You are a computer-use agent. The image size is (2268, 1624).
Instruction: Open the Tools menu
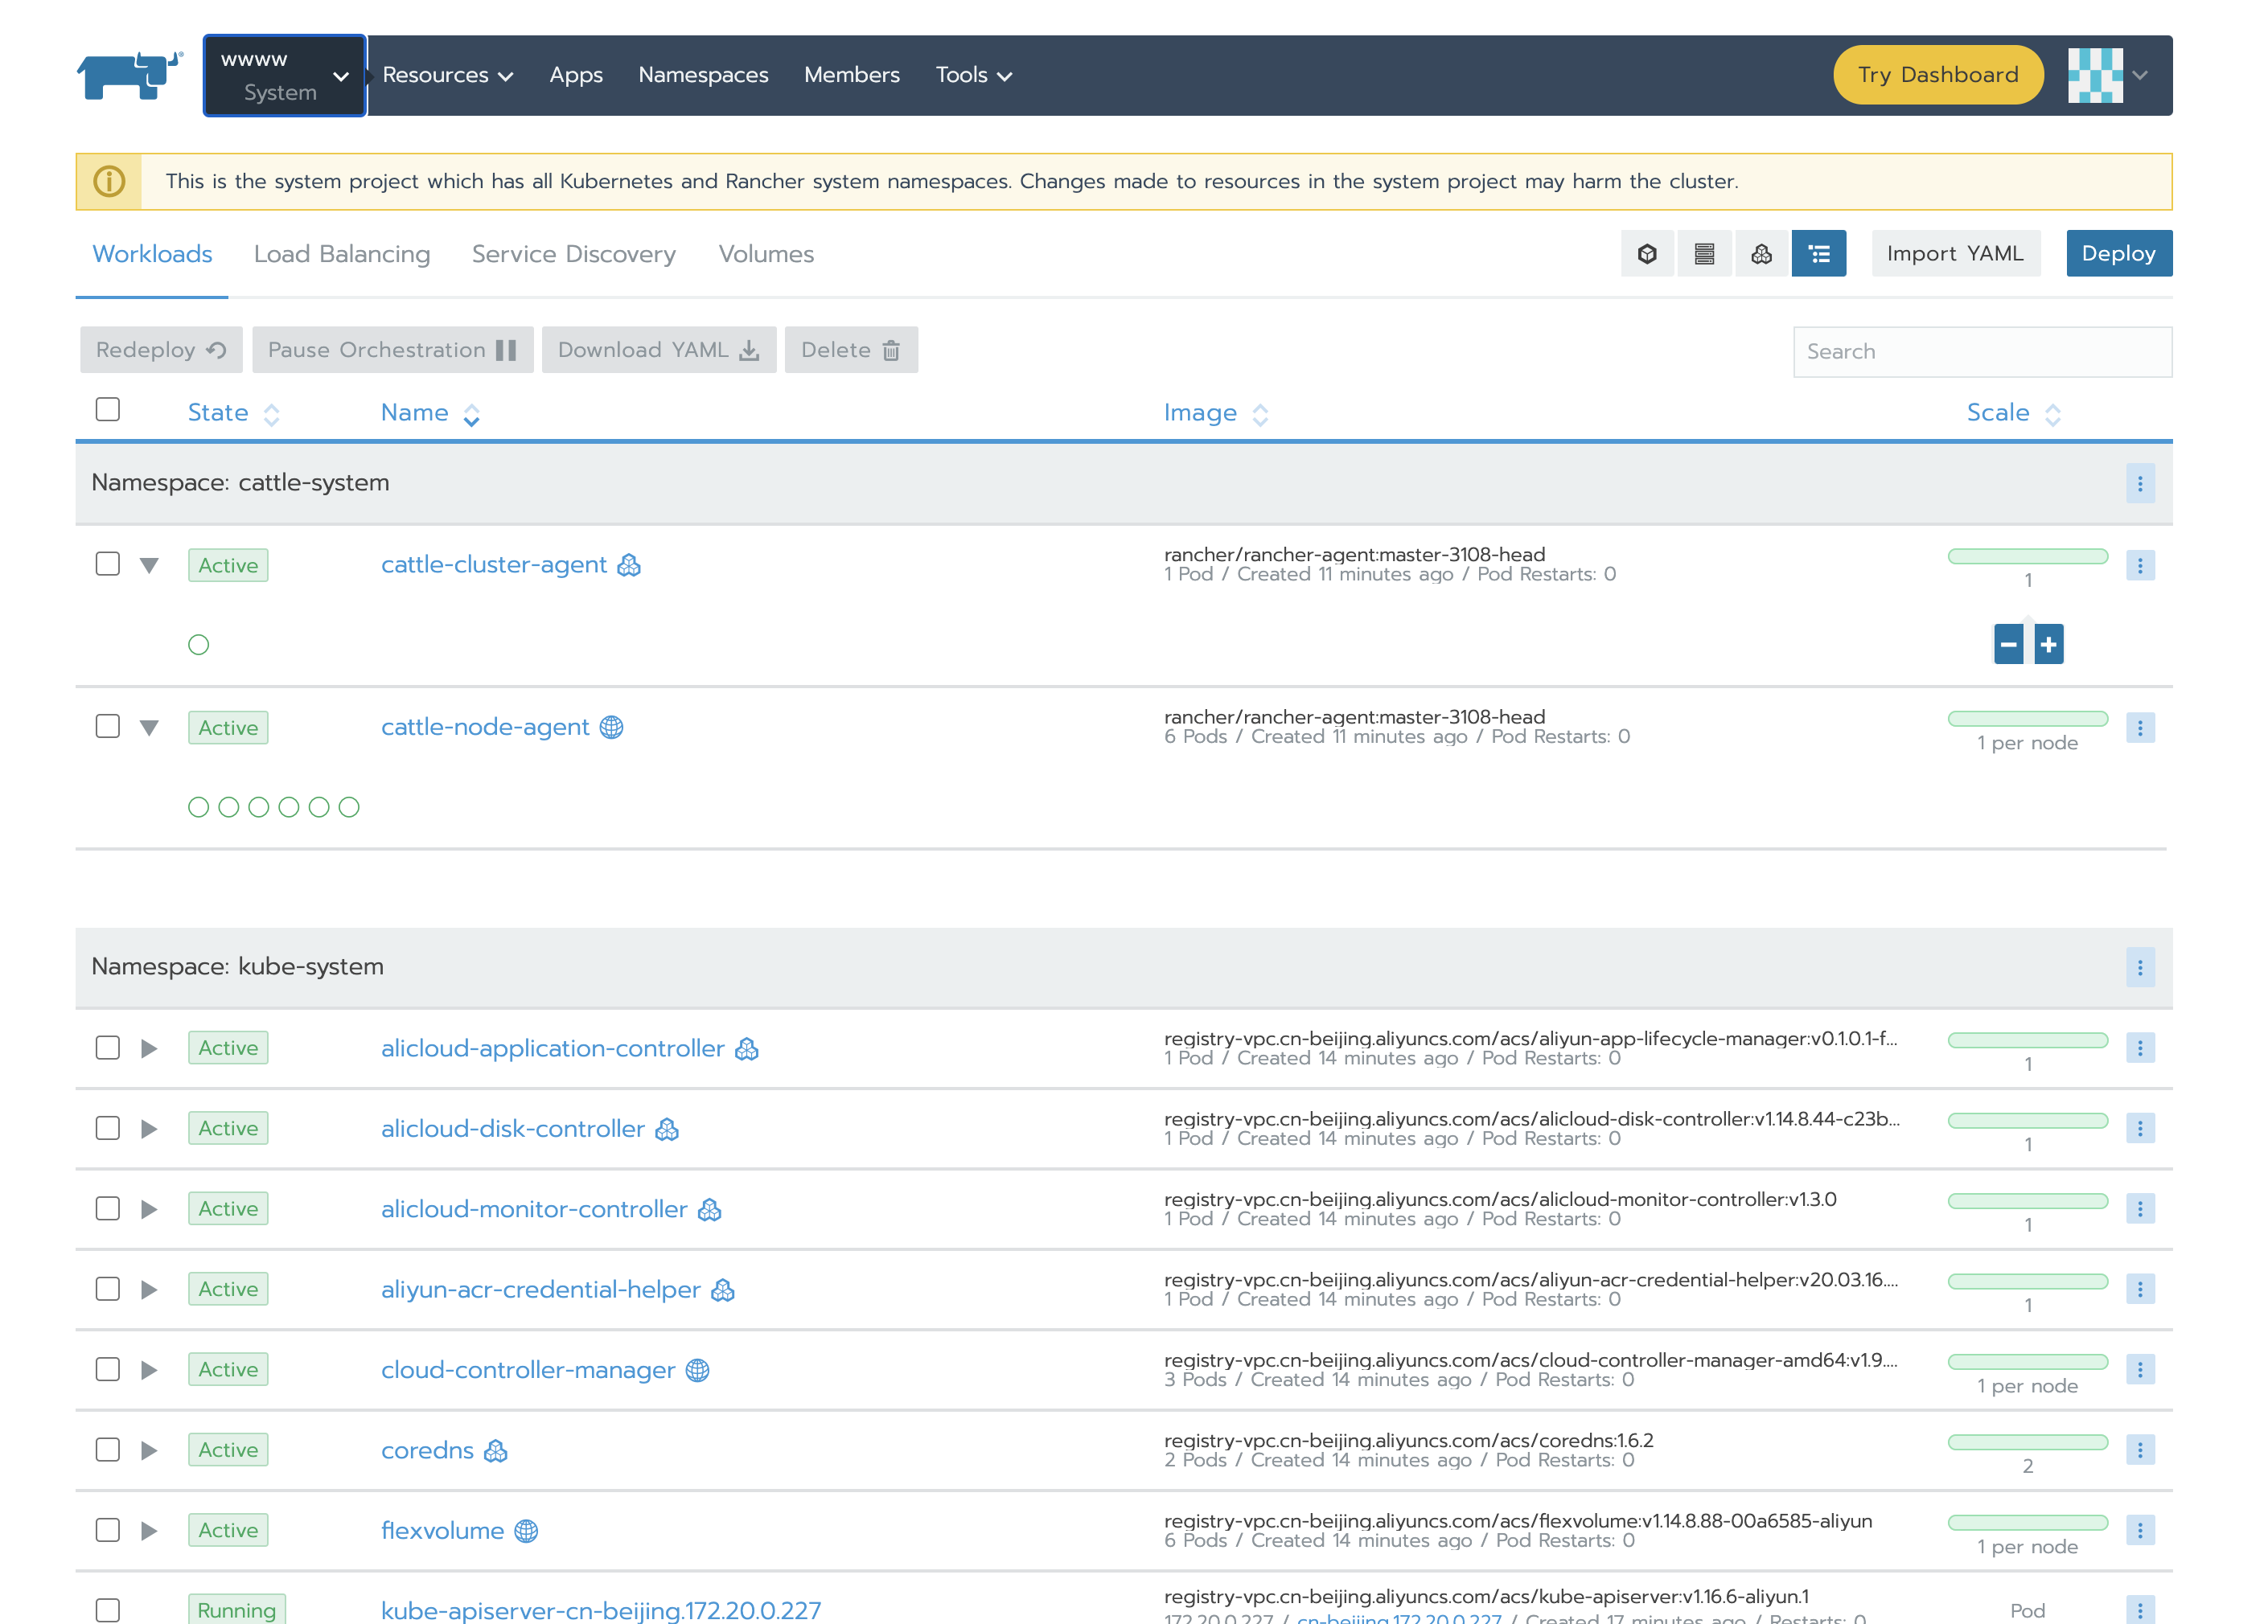(x=972, y=74)
